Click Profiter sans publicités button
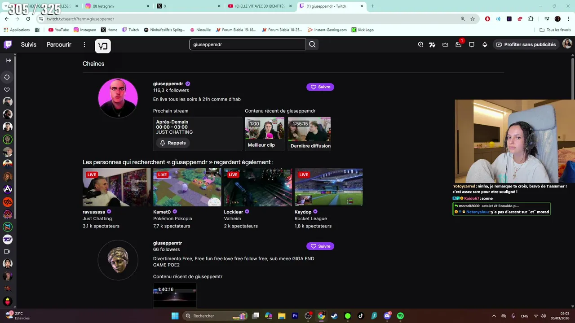 pos(526,44)
